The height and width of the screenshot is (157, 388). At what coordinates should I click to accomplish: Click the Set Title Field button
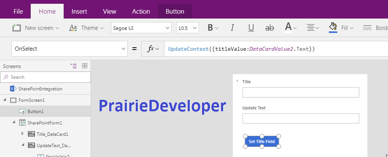(262, 141)
